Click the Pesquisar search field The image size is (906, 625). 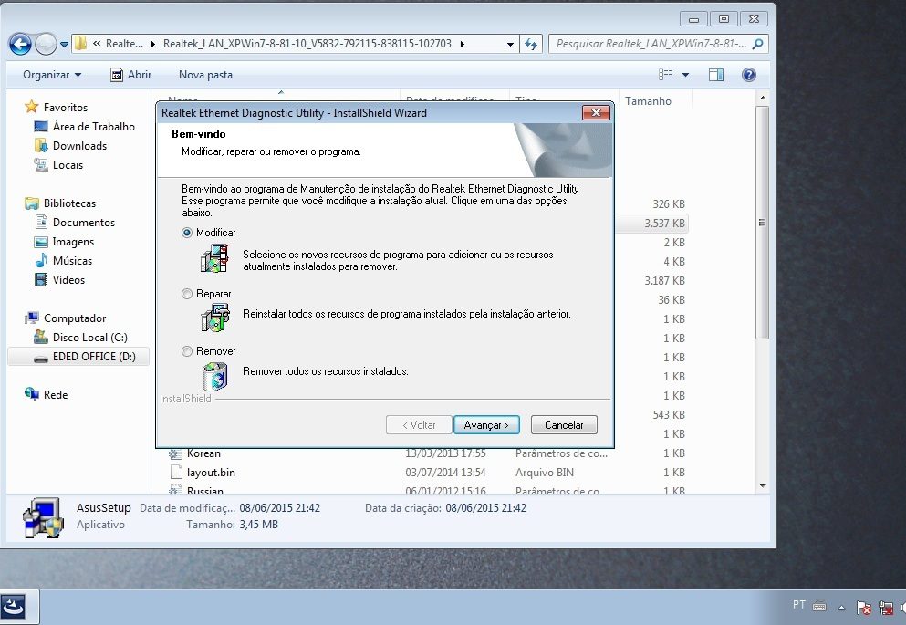[651, 44]
